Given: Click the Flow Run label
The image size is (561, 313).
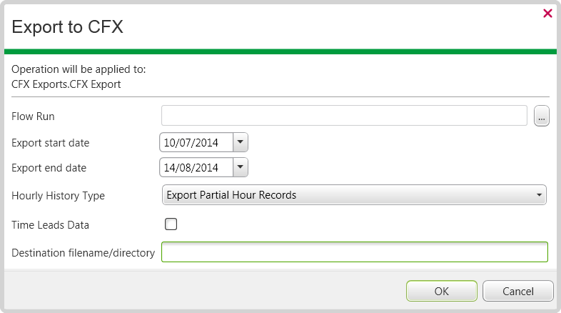Looking at the screenshot, I should [x=34, y=116].
